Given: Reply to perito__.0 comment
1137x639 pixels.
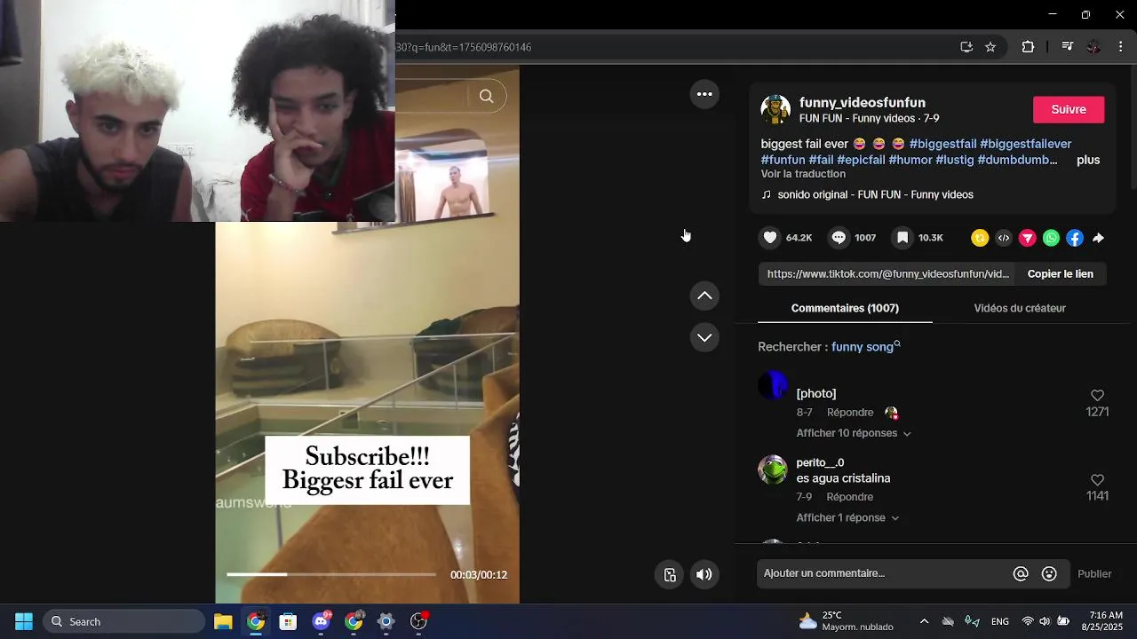Looking at the screenshot, I should coord(850,497).
